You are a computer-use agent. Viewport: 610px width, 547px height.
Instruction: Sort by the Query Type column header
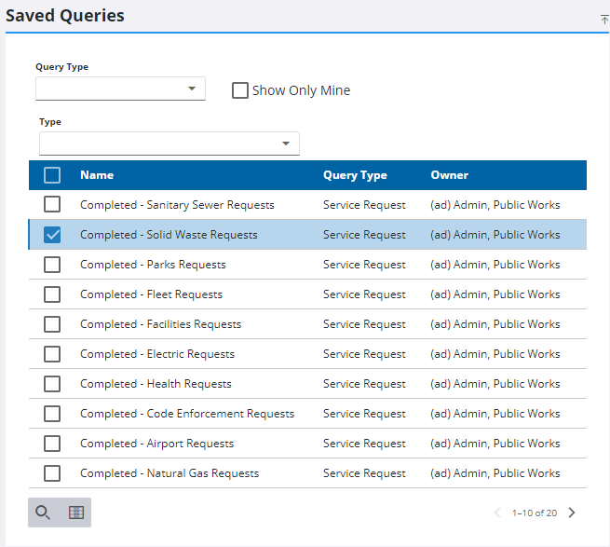(355, 175)
